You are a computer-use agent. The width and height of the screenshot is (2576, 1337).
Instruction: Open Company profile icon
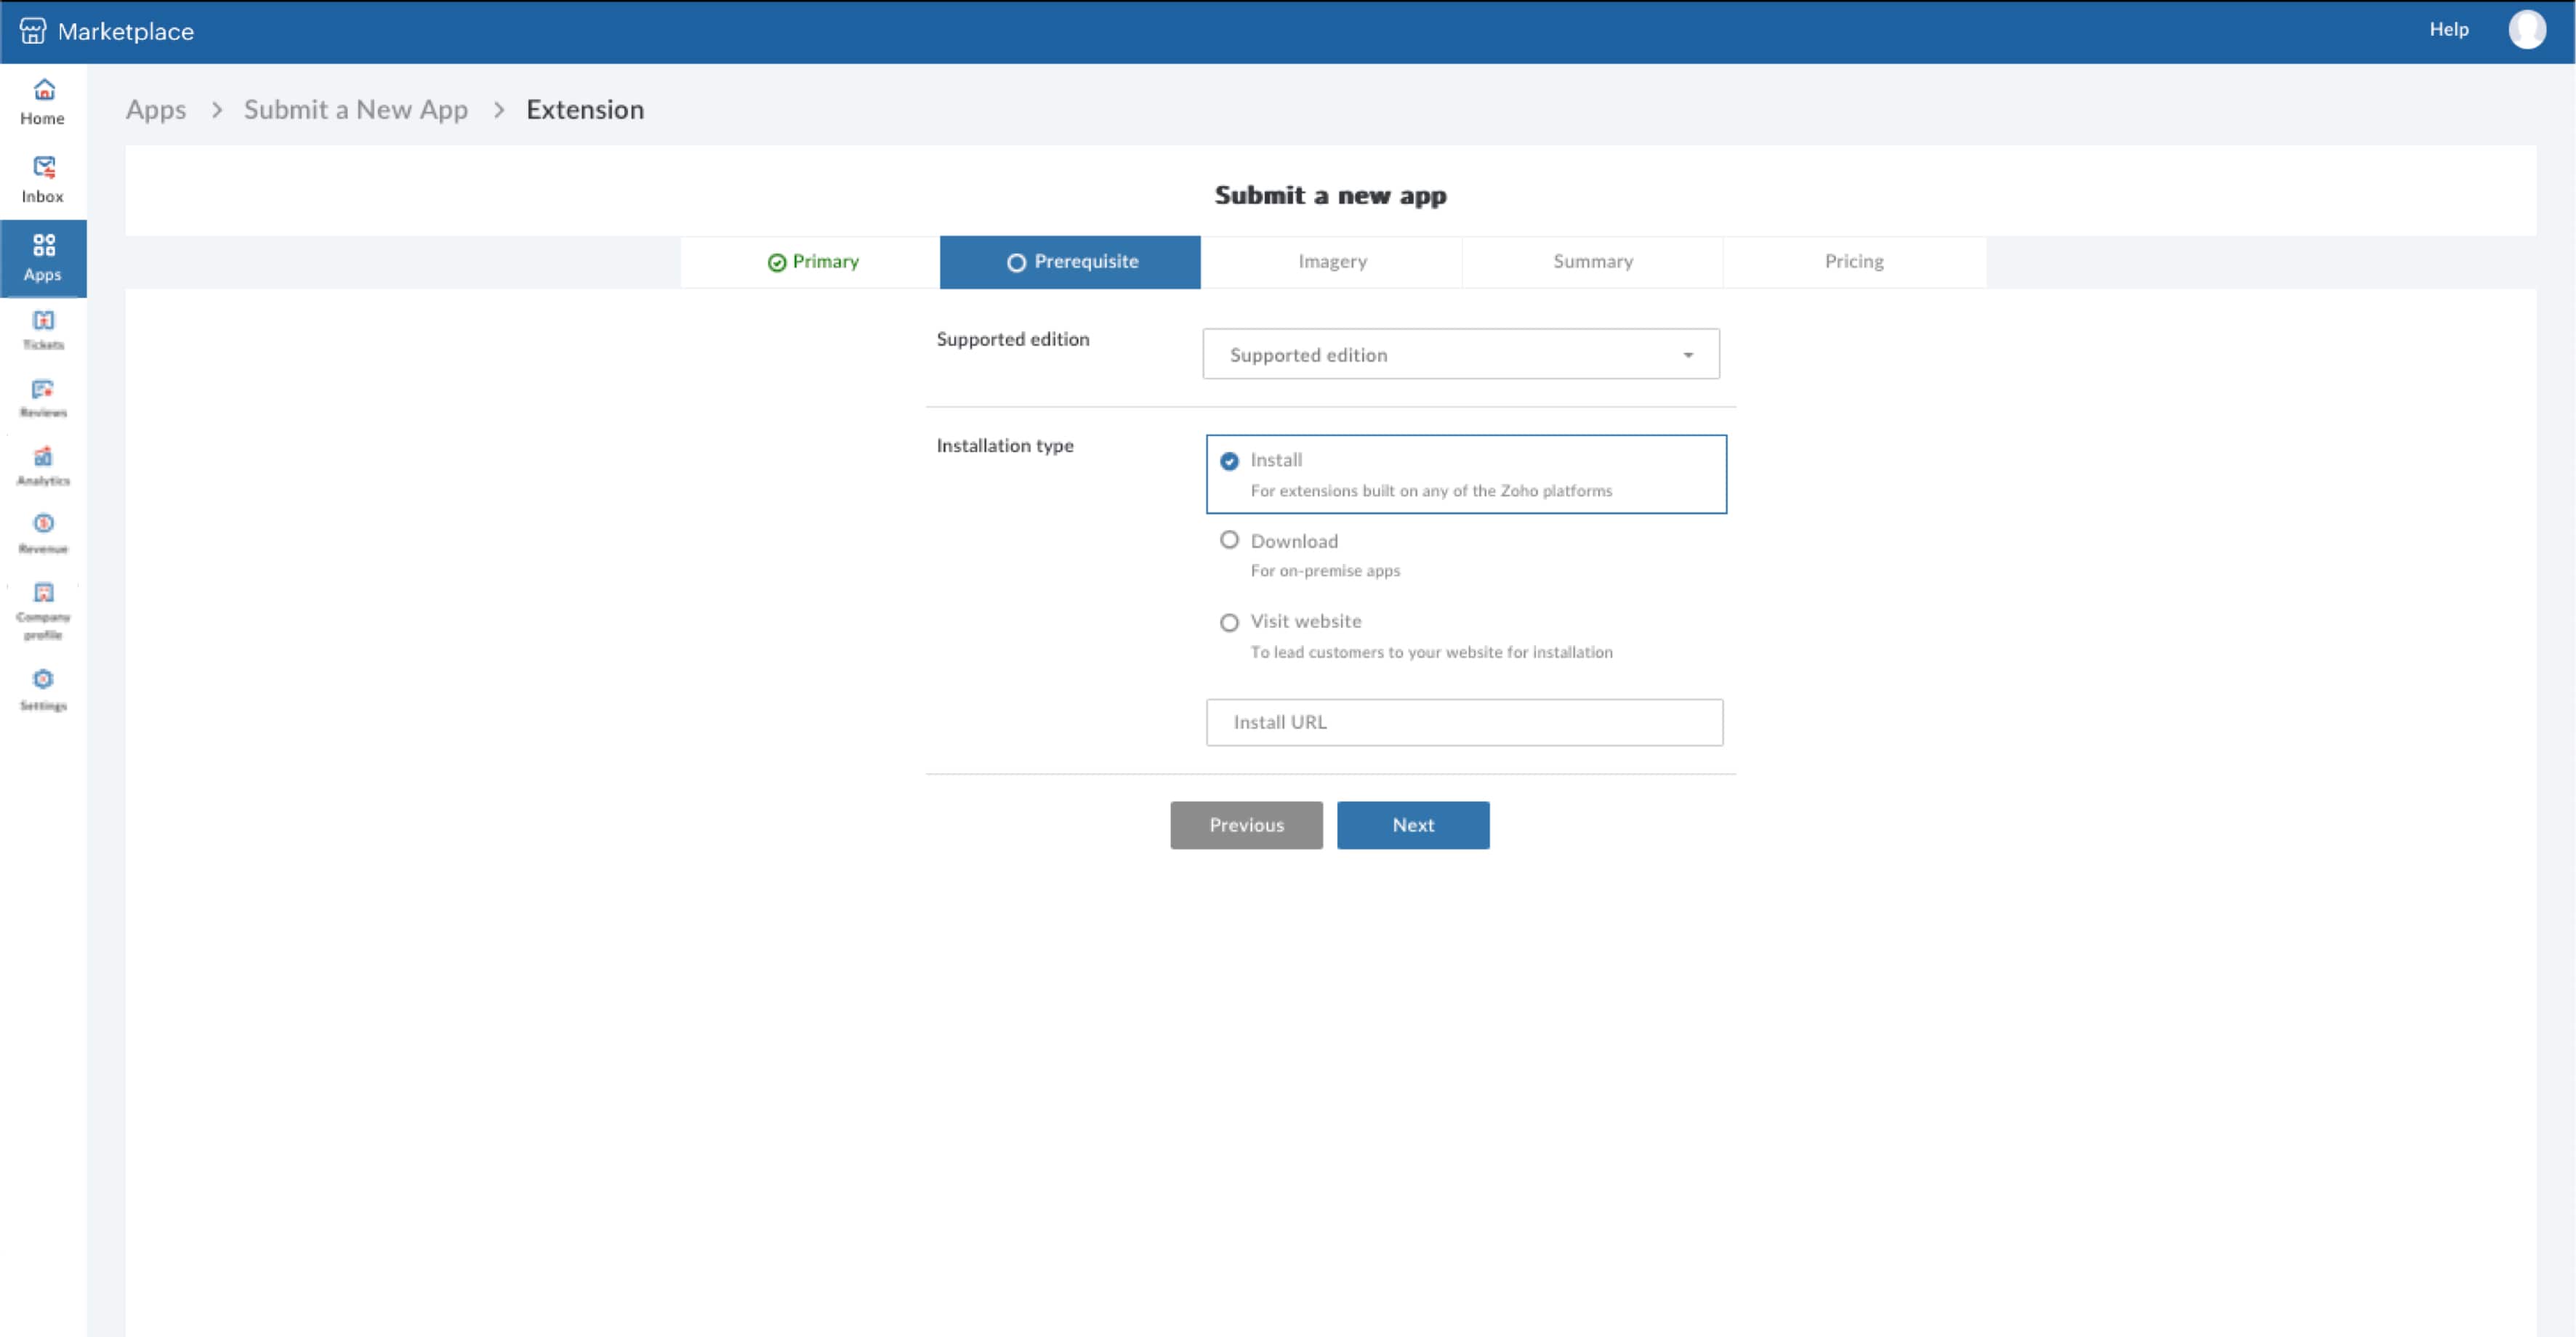click(x=43, y=609)
